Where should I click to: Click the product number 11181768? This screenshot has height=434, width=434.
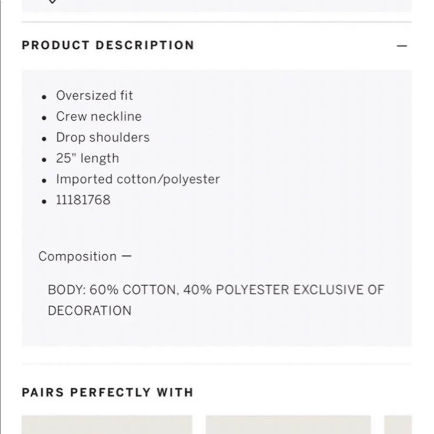coord(83,200)
